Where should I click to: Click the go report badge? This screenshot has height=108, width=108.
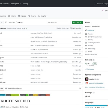pos(24,95)
